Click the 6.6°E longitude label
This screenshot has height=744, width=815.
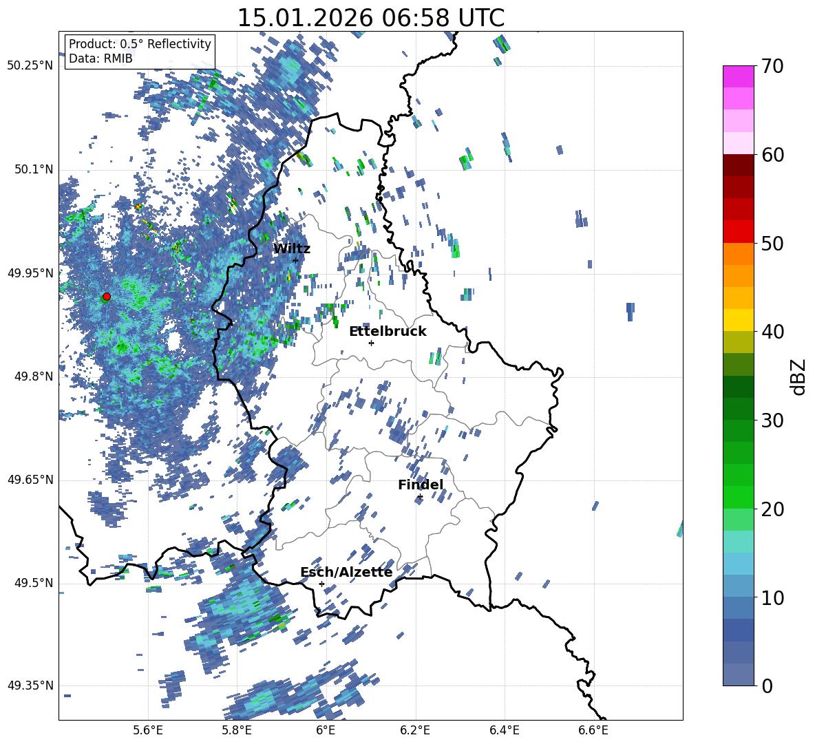tap(593, 731)
